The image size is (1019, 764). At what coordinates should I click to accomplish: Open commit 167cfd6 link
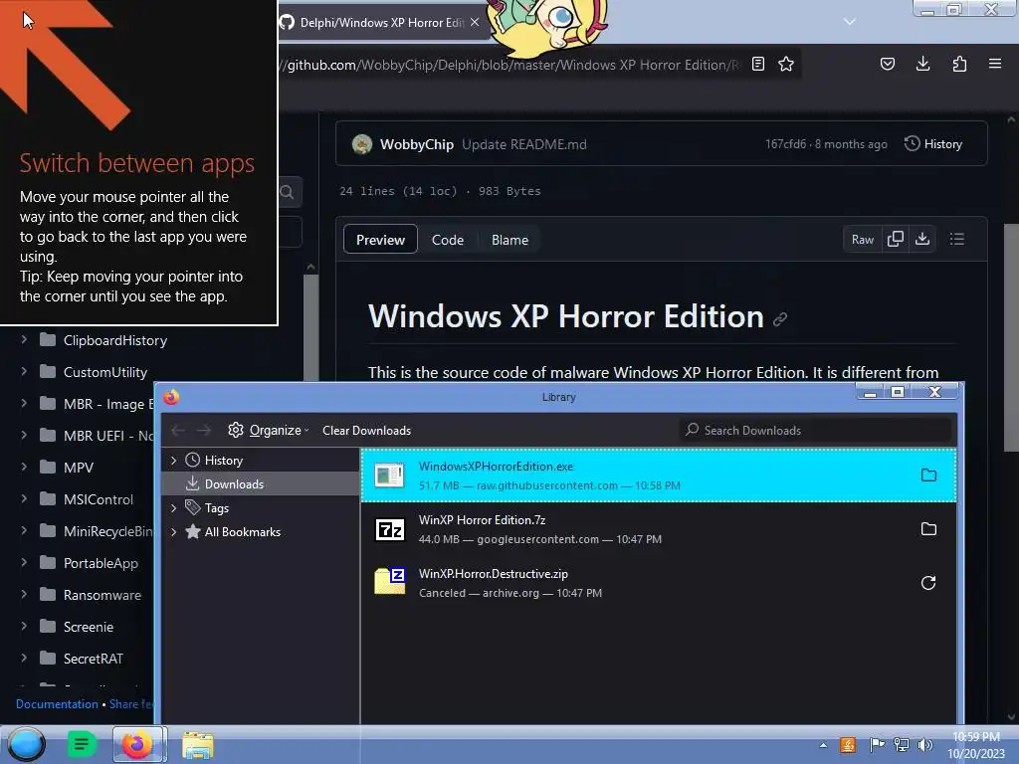click(x=785, y=144)
